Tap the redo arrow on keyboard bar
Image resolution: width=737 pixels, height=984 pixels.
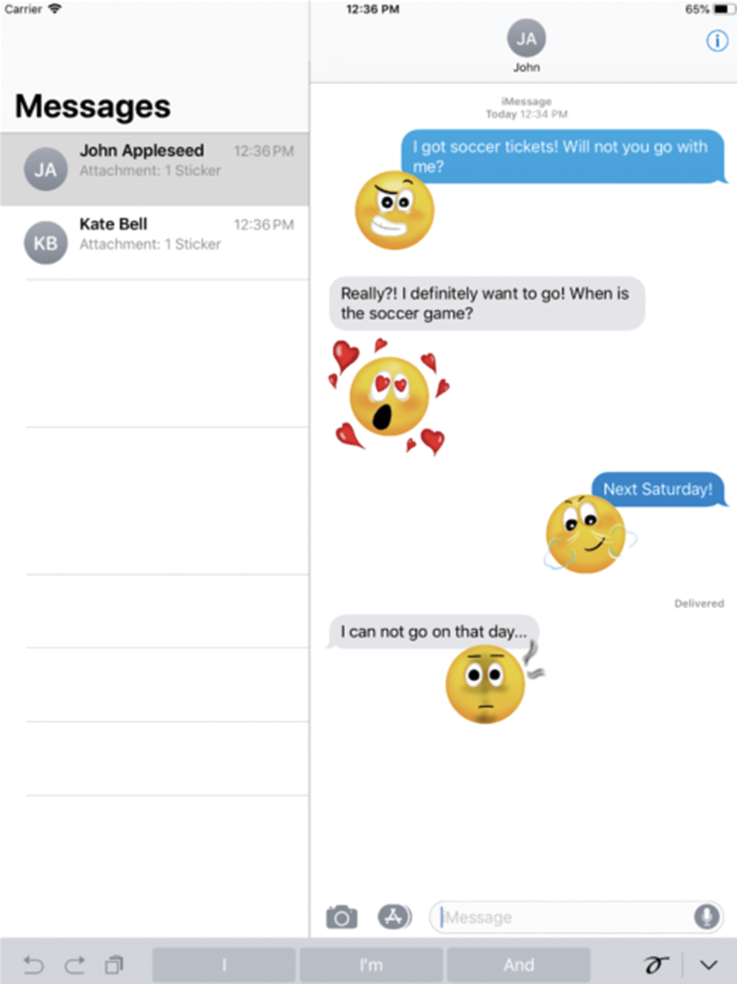pos(74,964)
